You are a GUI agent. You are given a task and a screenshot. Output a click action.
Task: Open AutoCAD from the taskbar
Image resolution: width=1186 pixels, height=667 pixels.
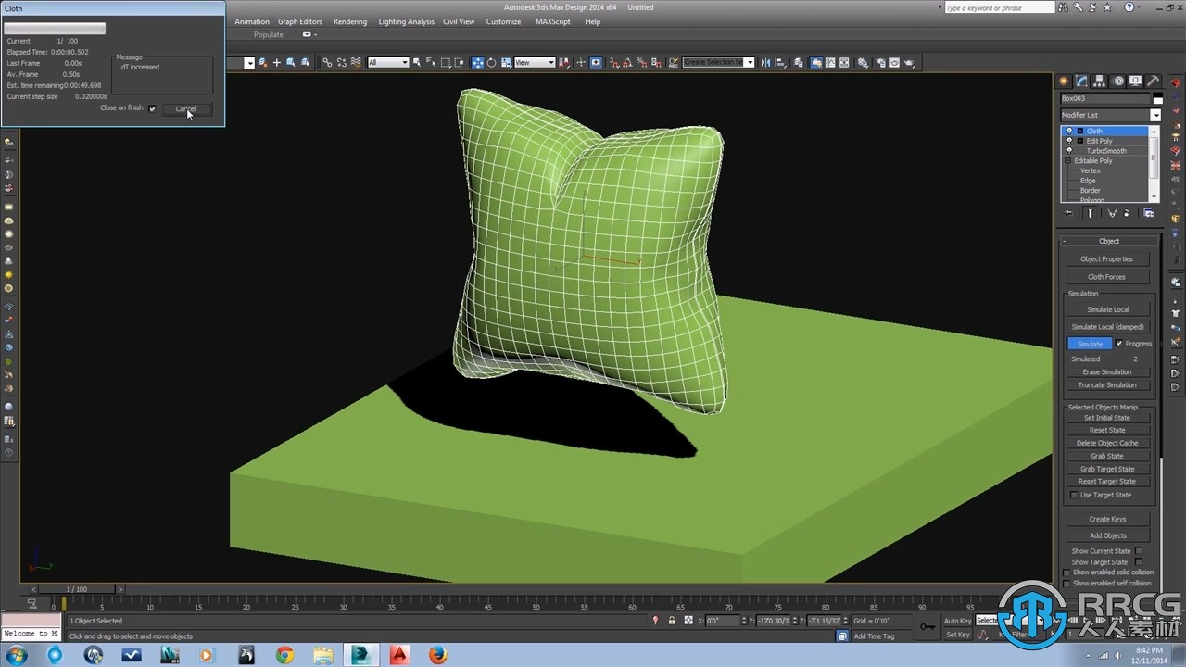pyautogui.click(x=399, y=655)
